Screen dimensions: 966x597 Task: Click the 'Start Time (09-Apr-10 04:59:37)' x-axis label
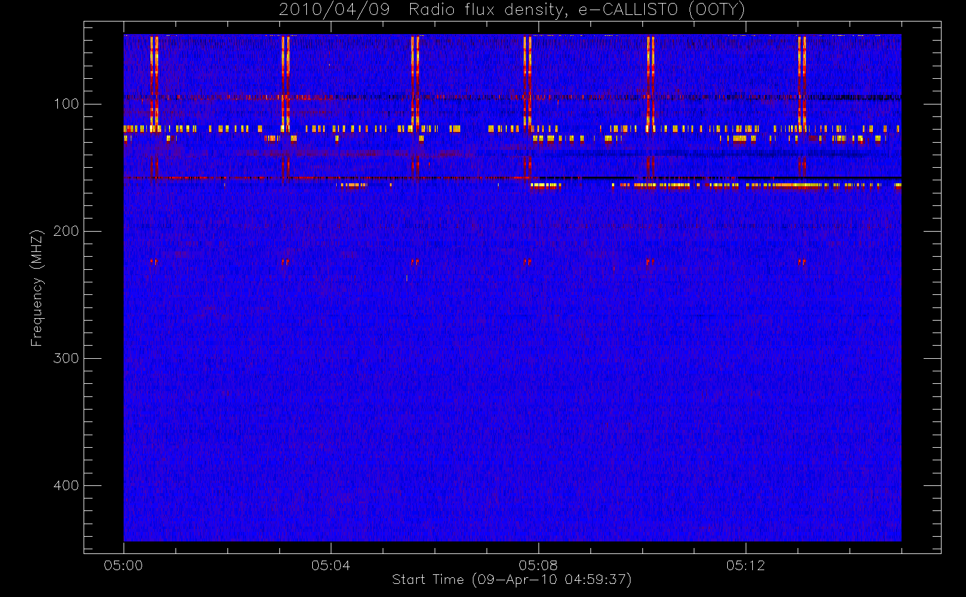pyautogui.click(x=512, y=580)
